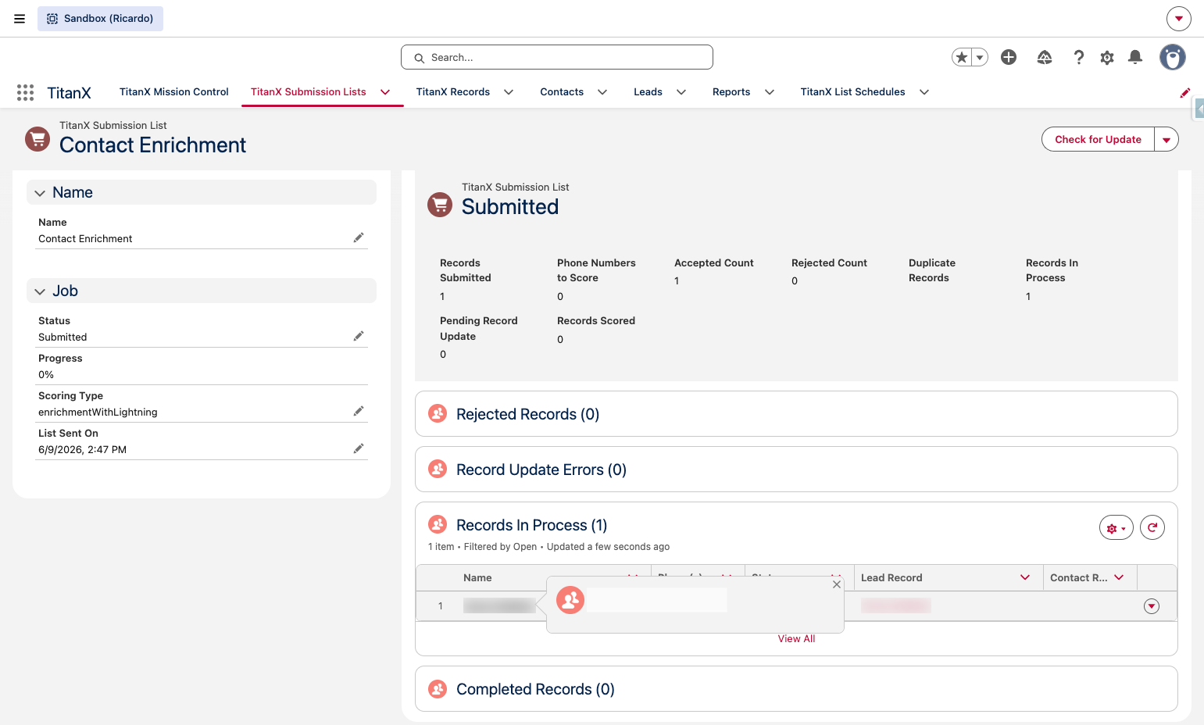Open Leads tab dropdown chevron
This screenshot has height=725, width=1204.
[x=681, y=92]
